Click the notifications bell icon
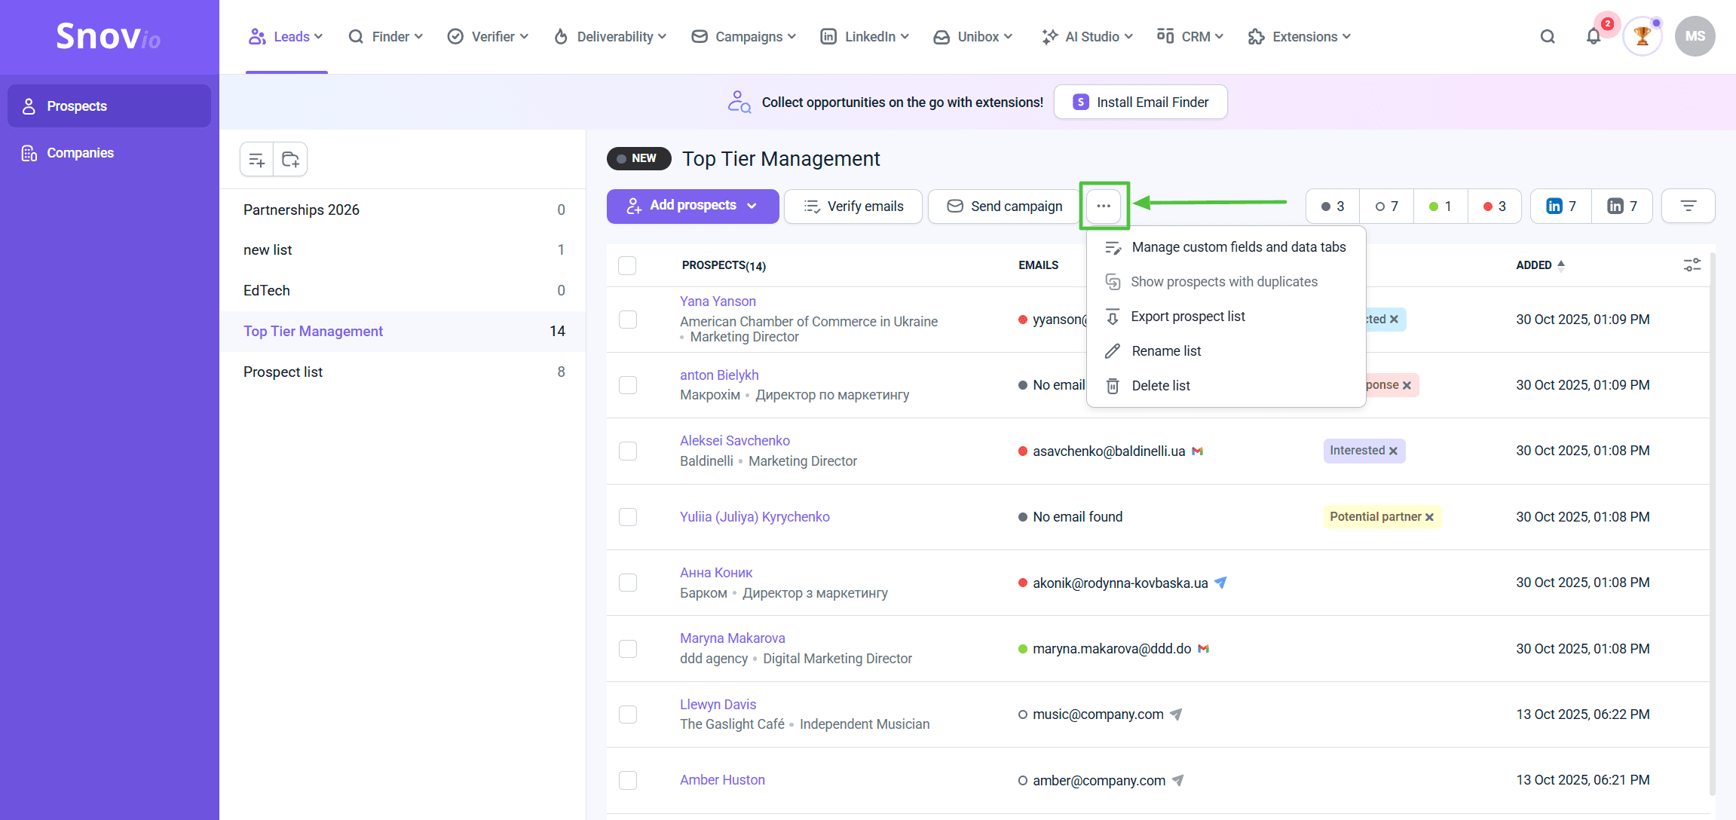Viewport: 1736px width, 820px height. tap(1593, 37)
